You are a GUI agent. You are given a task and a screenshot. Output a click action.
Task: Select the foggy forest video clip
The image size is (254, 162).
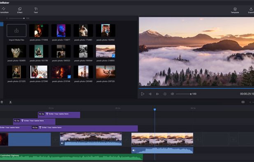click(x=91, y=139)
